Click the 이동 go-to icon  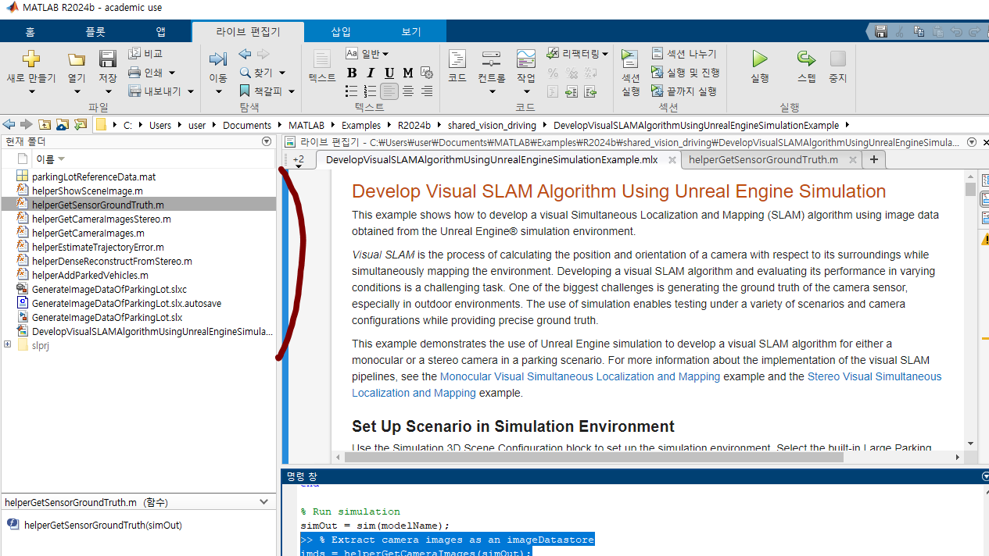tap(217, 59)
